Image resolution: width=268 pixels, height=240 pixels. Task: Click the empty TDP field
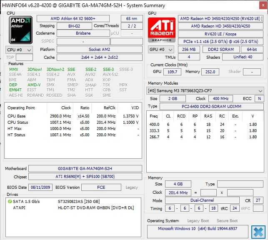pyautogui.click(x=24, y=57)
